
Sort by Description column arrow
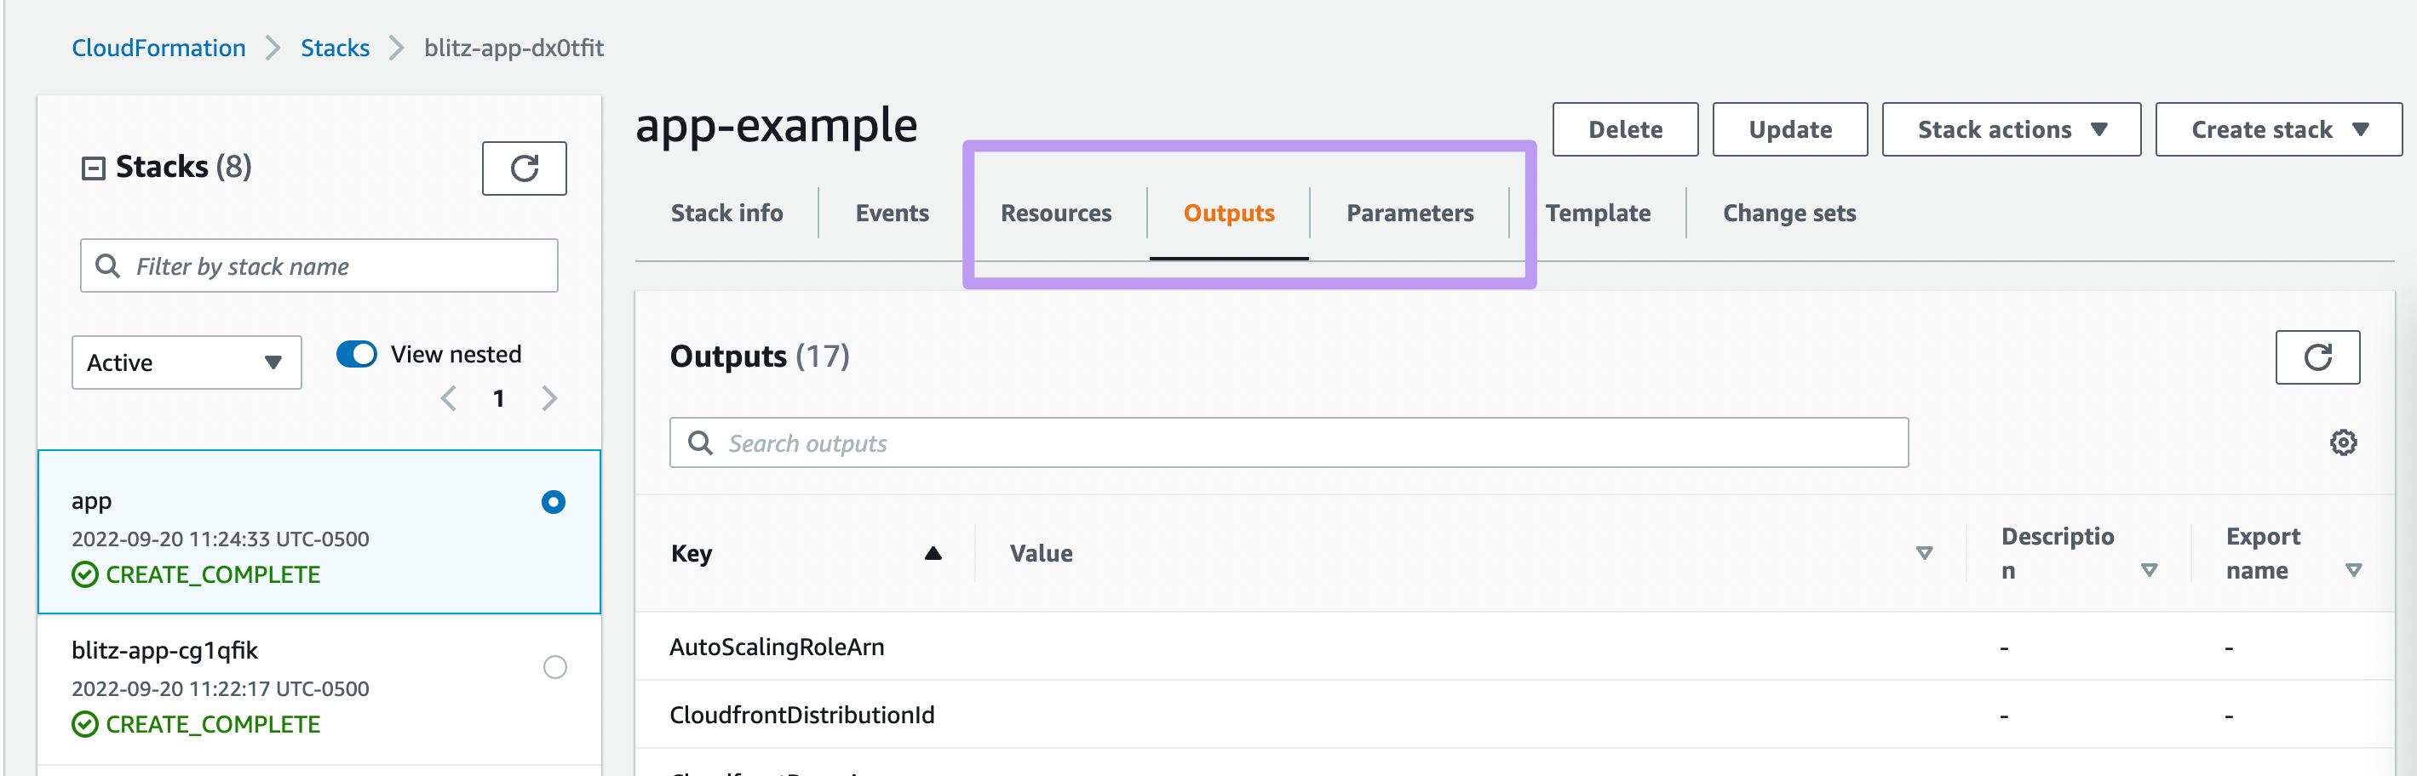tap(2149, 570)
